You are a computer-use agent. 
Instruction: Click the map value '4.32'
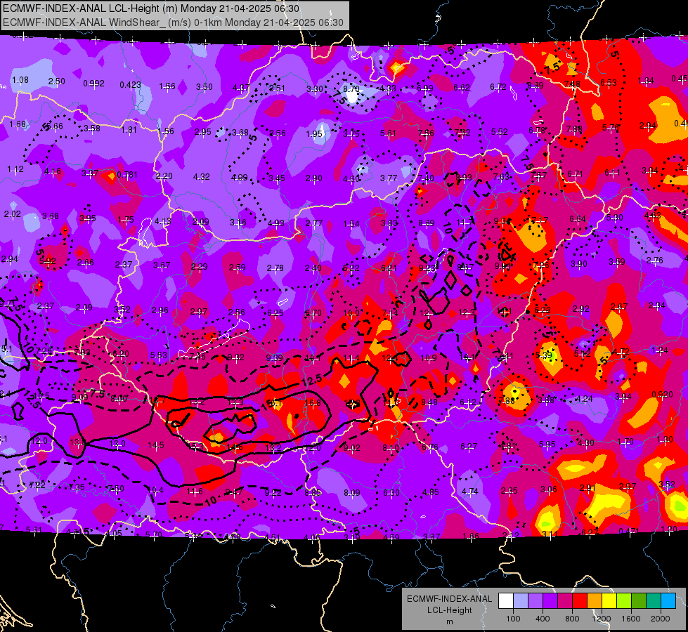202,177
